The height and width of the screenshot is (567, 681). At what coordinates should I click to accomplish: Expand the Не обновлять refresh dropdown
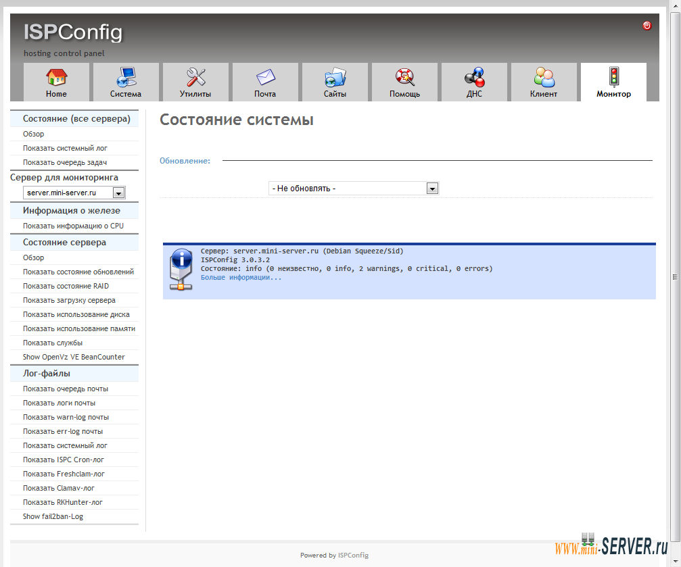coord(354,188)
